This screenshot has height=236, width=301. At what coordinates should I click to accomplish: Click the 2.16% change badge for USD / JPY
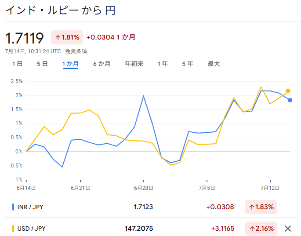tap(261, 229)
